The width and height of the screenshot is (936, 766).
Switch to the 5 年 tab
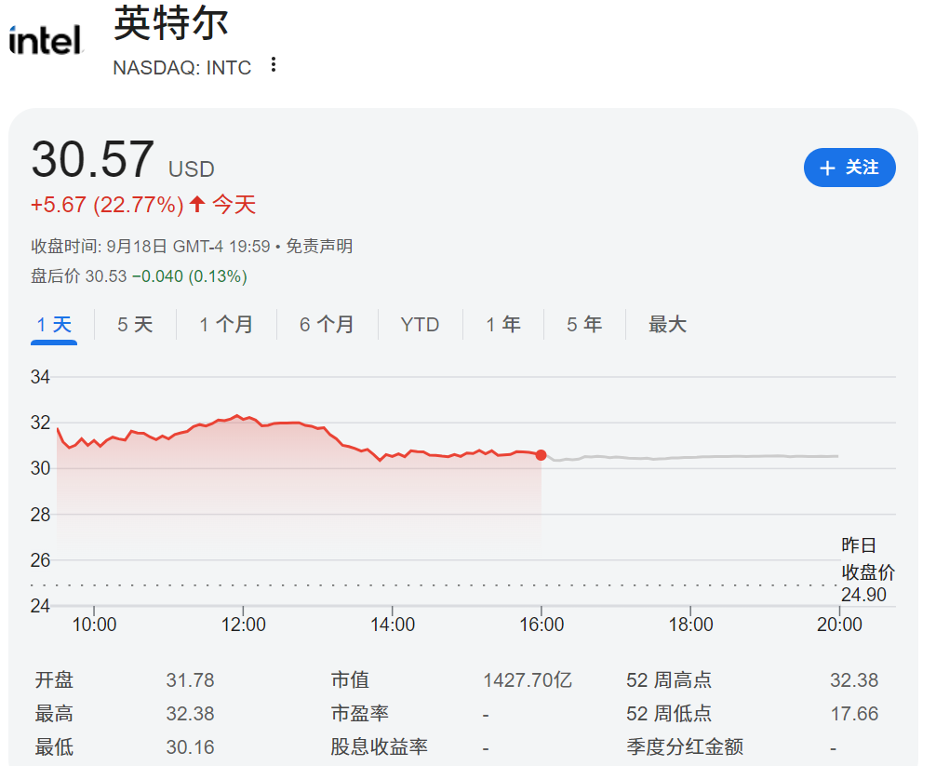tap(584, 325)
